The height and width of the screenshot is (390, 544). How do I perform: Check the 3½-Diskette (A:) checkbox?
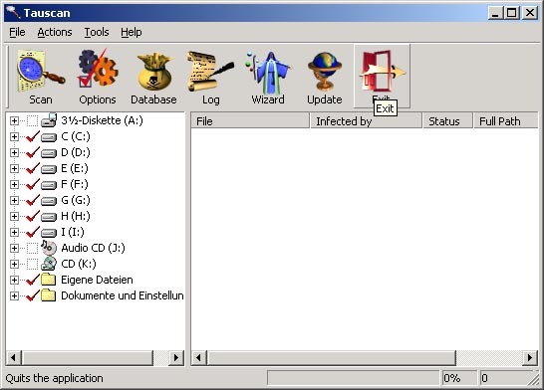(32, 120)
